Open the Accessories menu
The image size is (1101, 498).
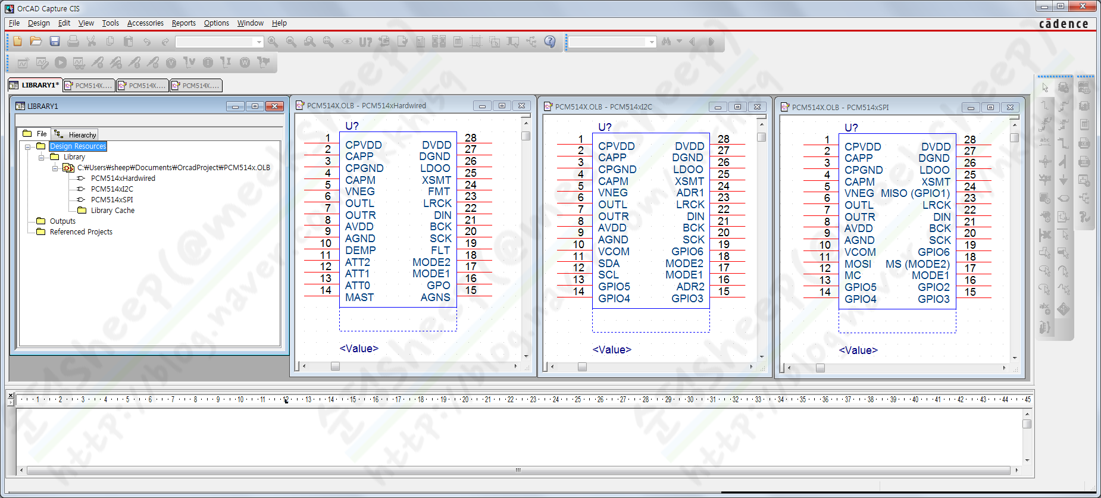145,23
